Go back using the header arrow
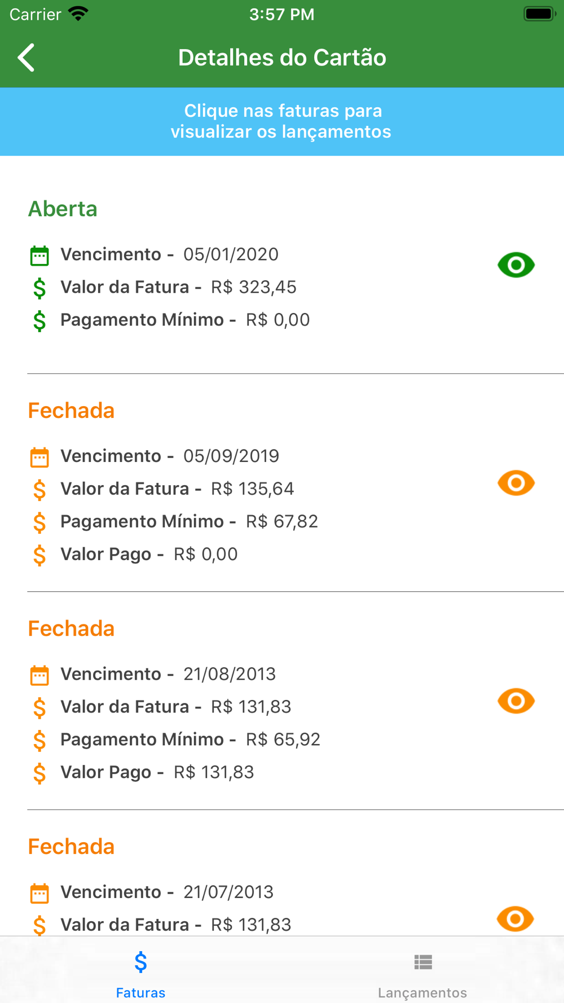 coord(27,58)
